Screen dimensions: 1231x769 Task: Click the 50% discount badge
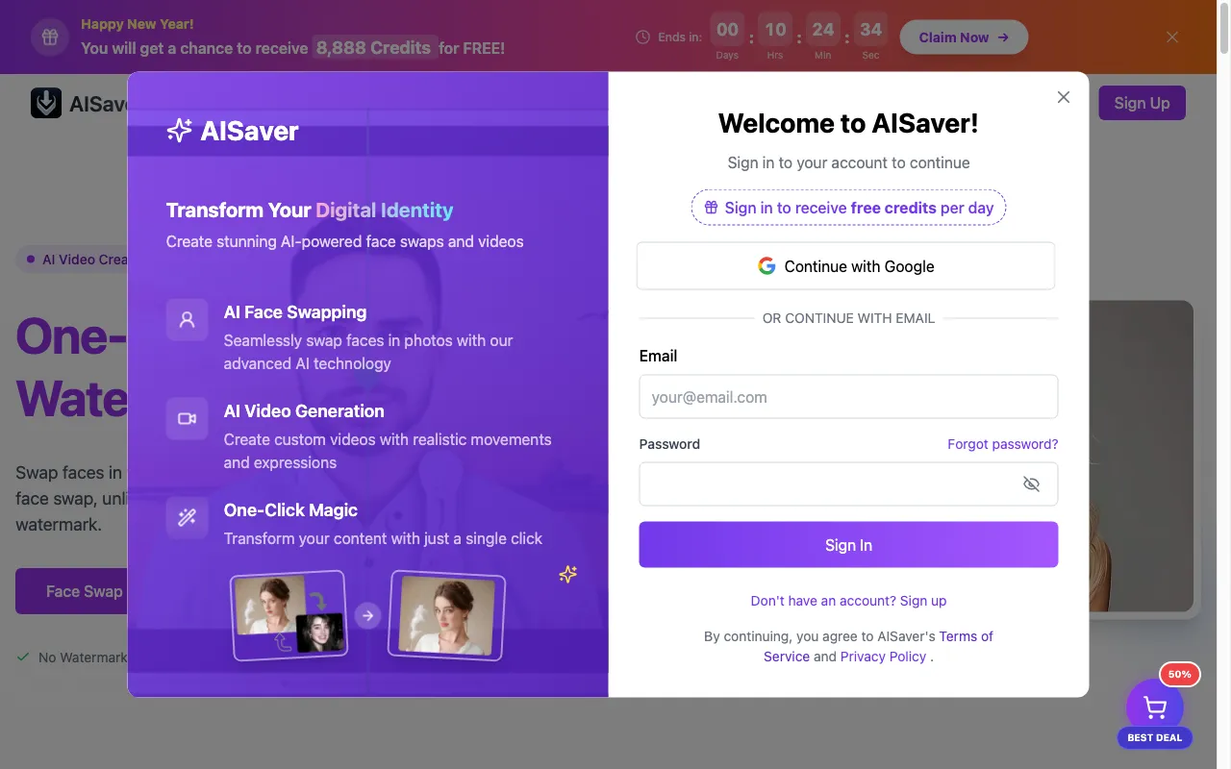pos(1180,675)
